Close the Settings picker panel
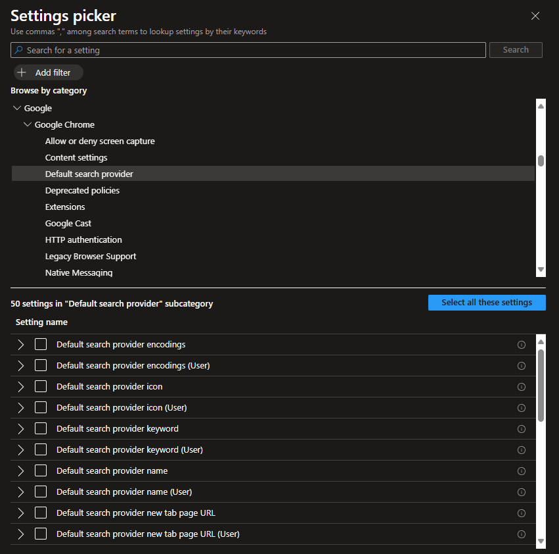559x554 pixels. pos(535,16)
